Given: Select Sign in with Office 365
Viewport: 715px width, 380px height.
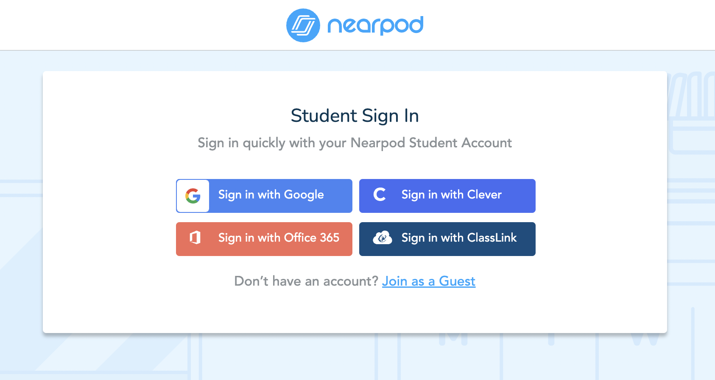Looking at the screenshot, I should (x=278, y=238).
